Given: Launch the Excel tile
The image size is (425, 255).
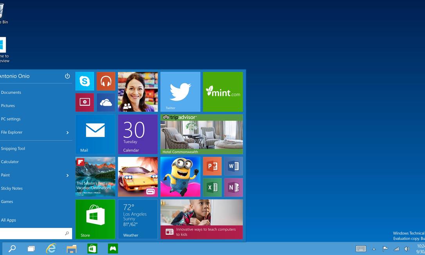Looking at the screenshot, I should [x=212, y=187].
